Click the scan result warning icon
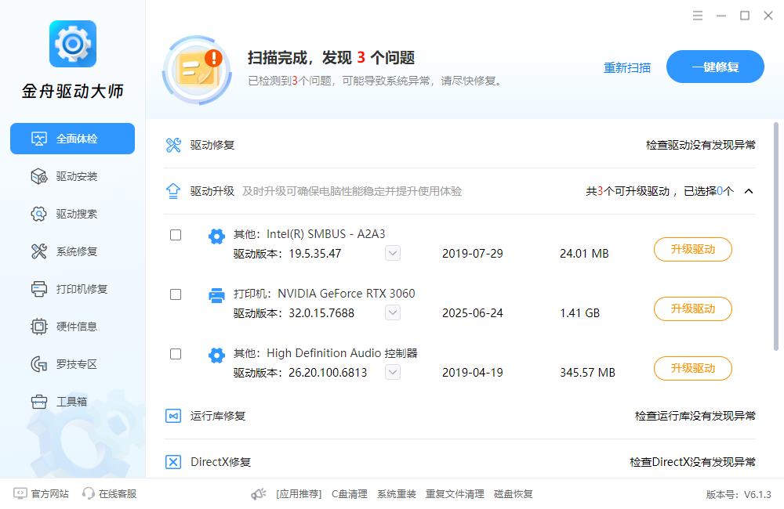784x509 pixels. point(197,70)
